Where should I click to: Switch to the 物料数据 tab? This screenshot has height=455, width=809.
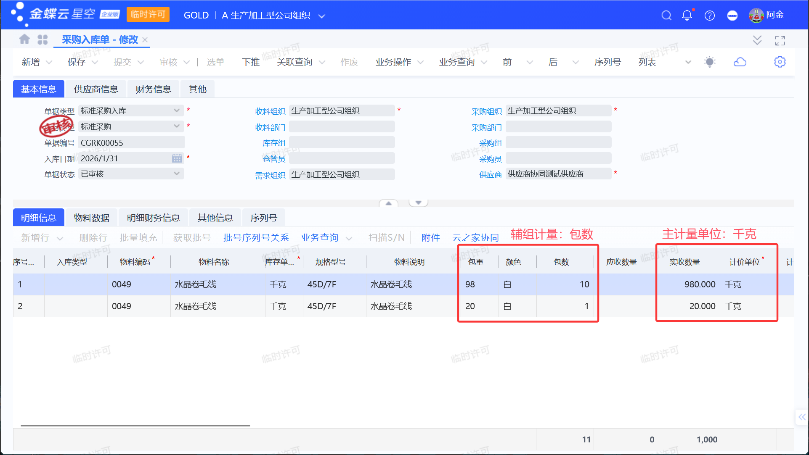(91, 218)
